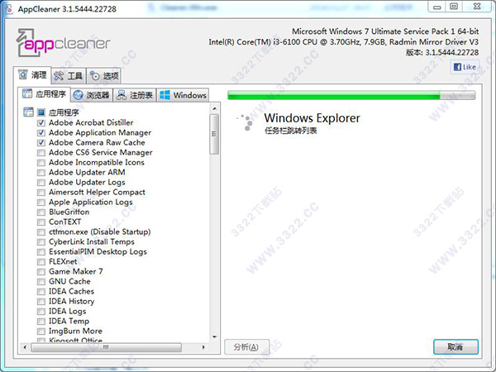Click the 分析(A) analyze button
This screenshot has height=372, width=496.
(246, 347)
